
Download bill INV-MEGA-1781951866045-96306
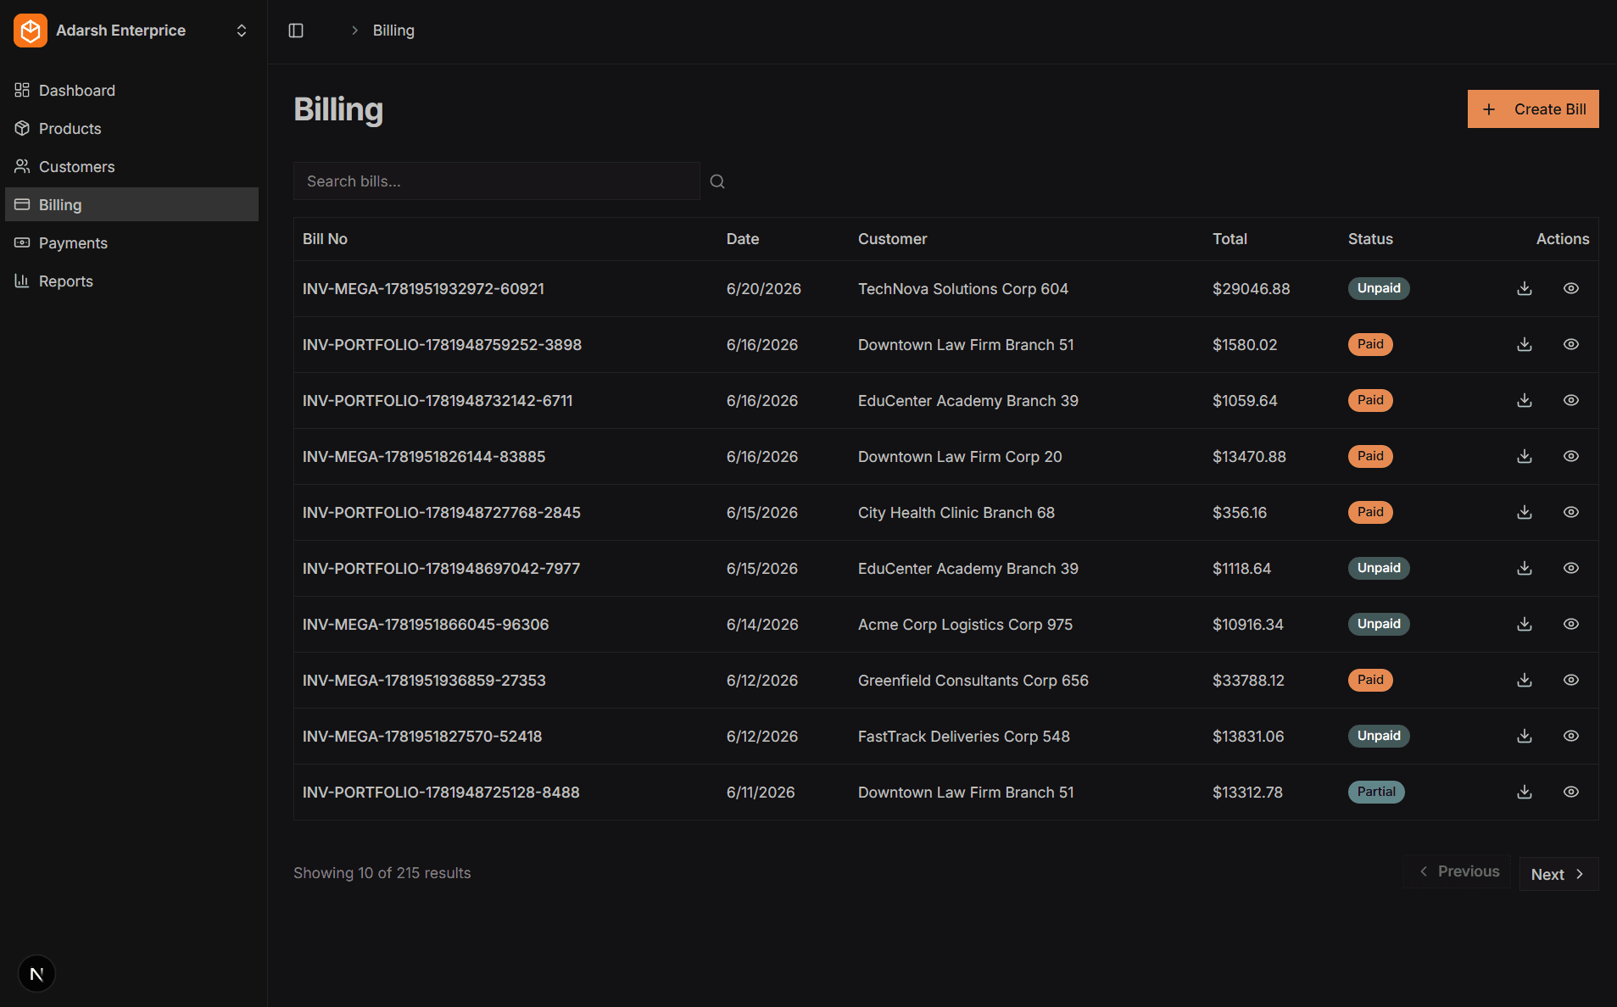(x=1525, y=624)
